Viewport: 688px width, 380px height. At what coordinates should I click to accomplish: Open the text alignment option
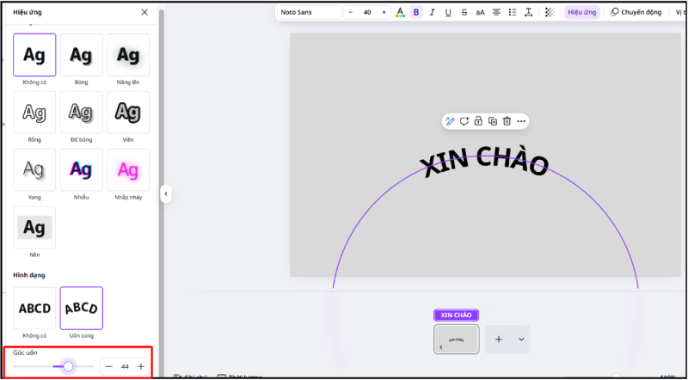click(x=496, y=13)
